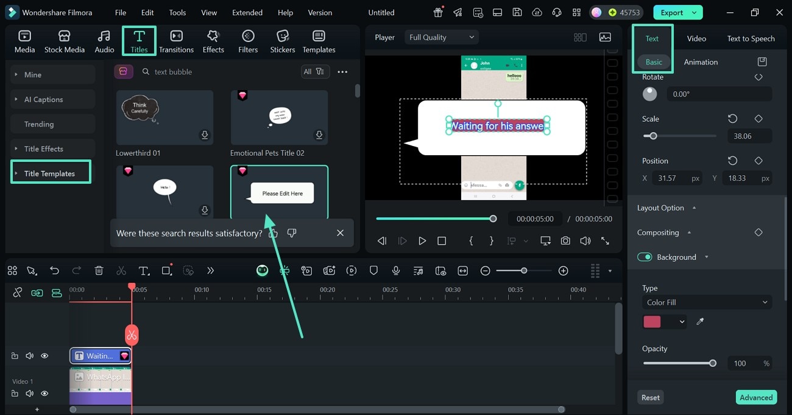Open the Stock Media library
Image resolution: width=792 pixels, height=415 pixels.
coord(64,41)
